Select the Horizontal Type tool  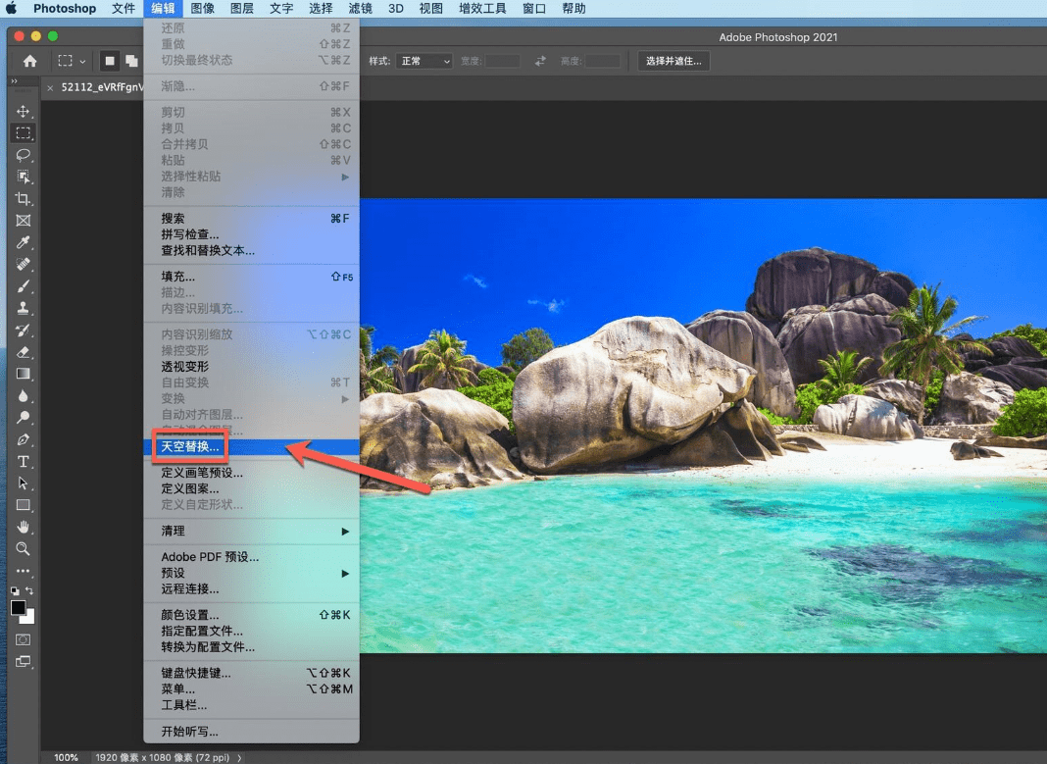click(x=23, y=462)
